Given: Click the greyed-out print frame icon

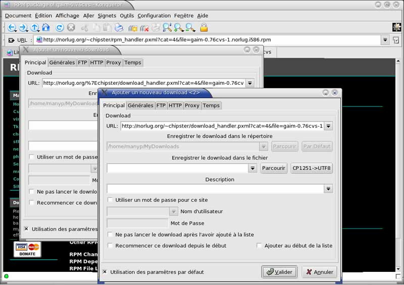Looking at the screenshot, I should point(156,27).
